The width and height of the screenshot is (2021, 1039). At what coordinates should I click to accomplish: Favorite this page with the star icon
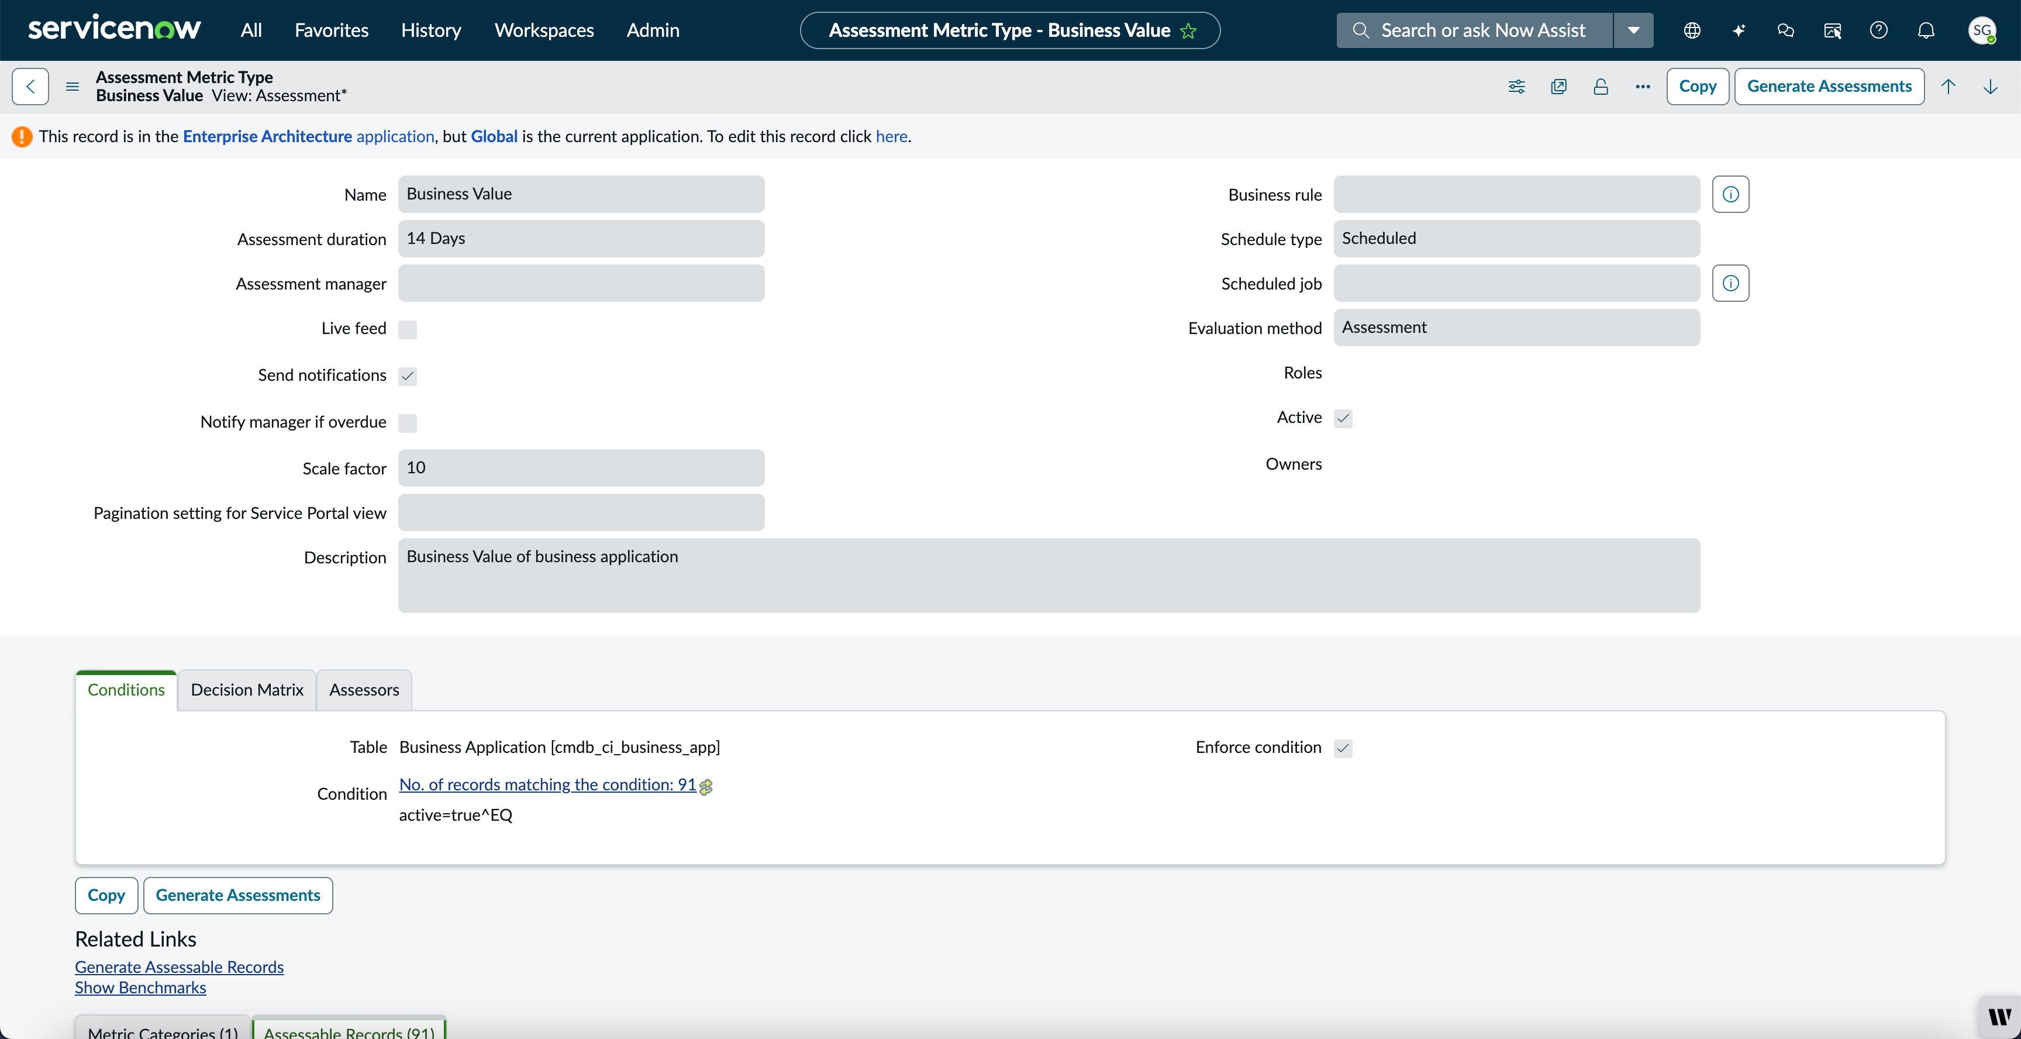pyautogui.click(x=1189, y=30)
